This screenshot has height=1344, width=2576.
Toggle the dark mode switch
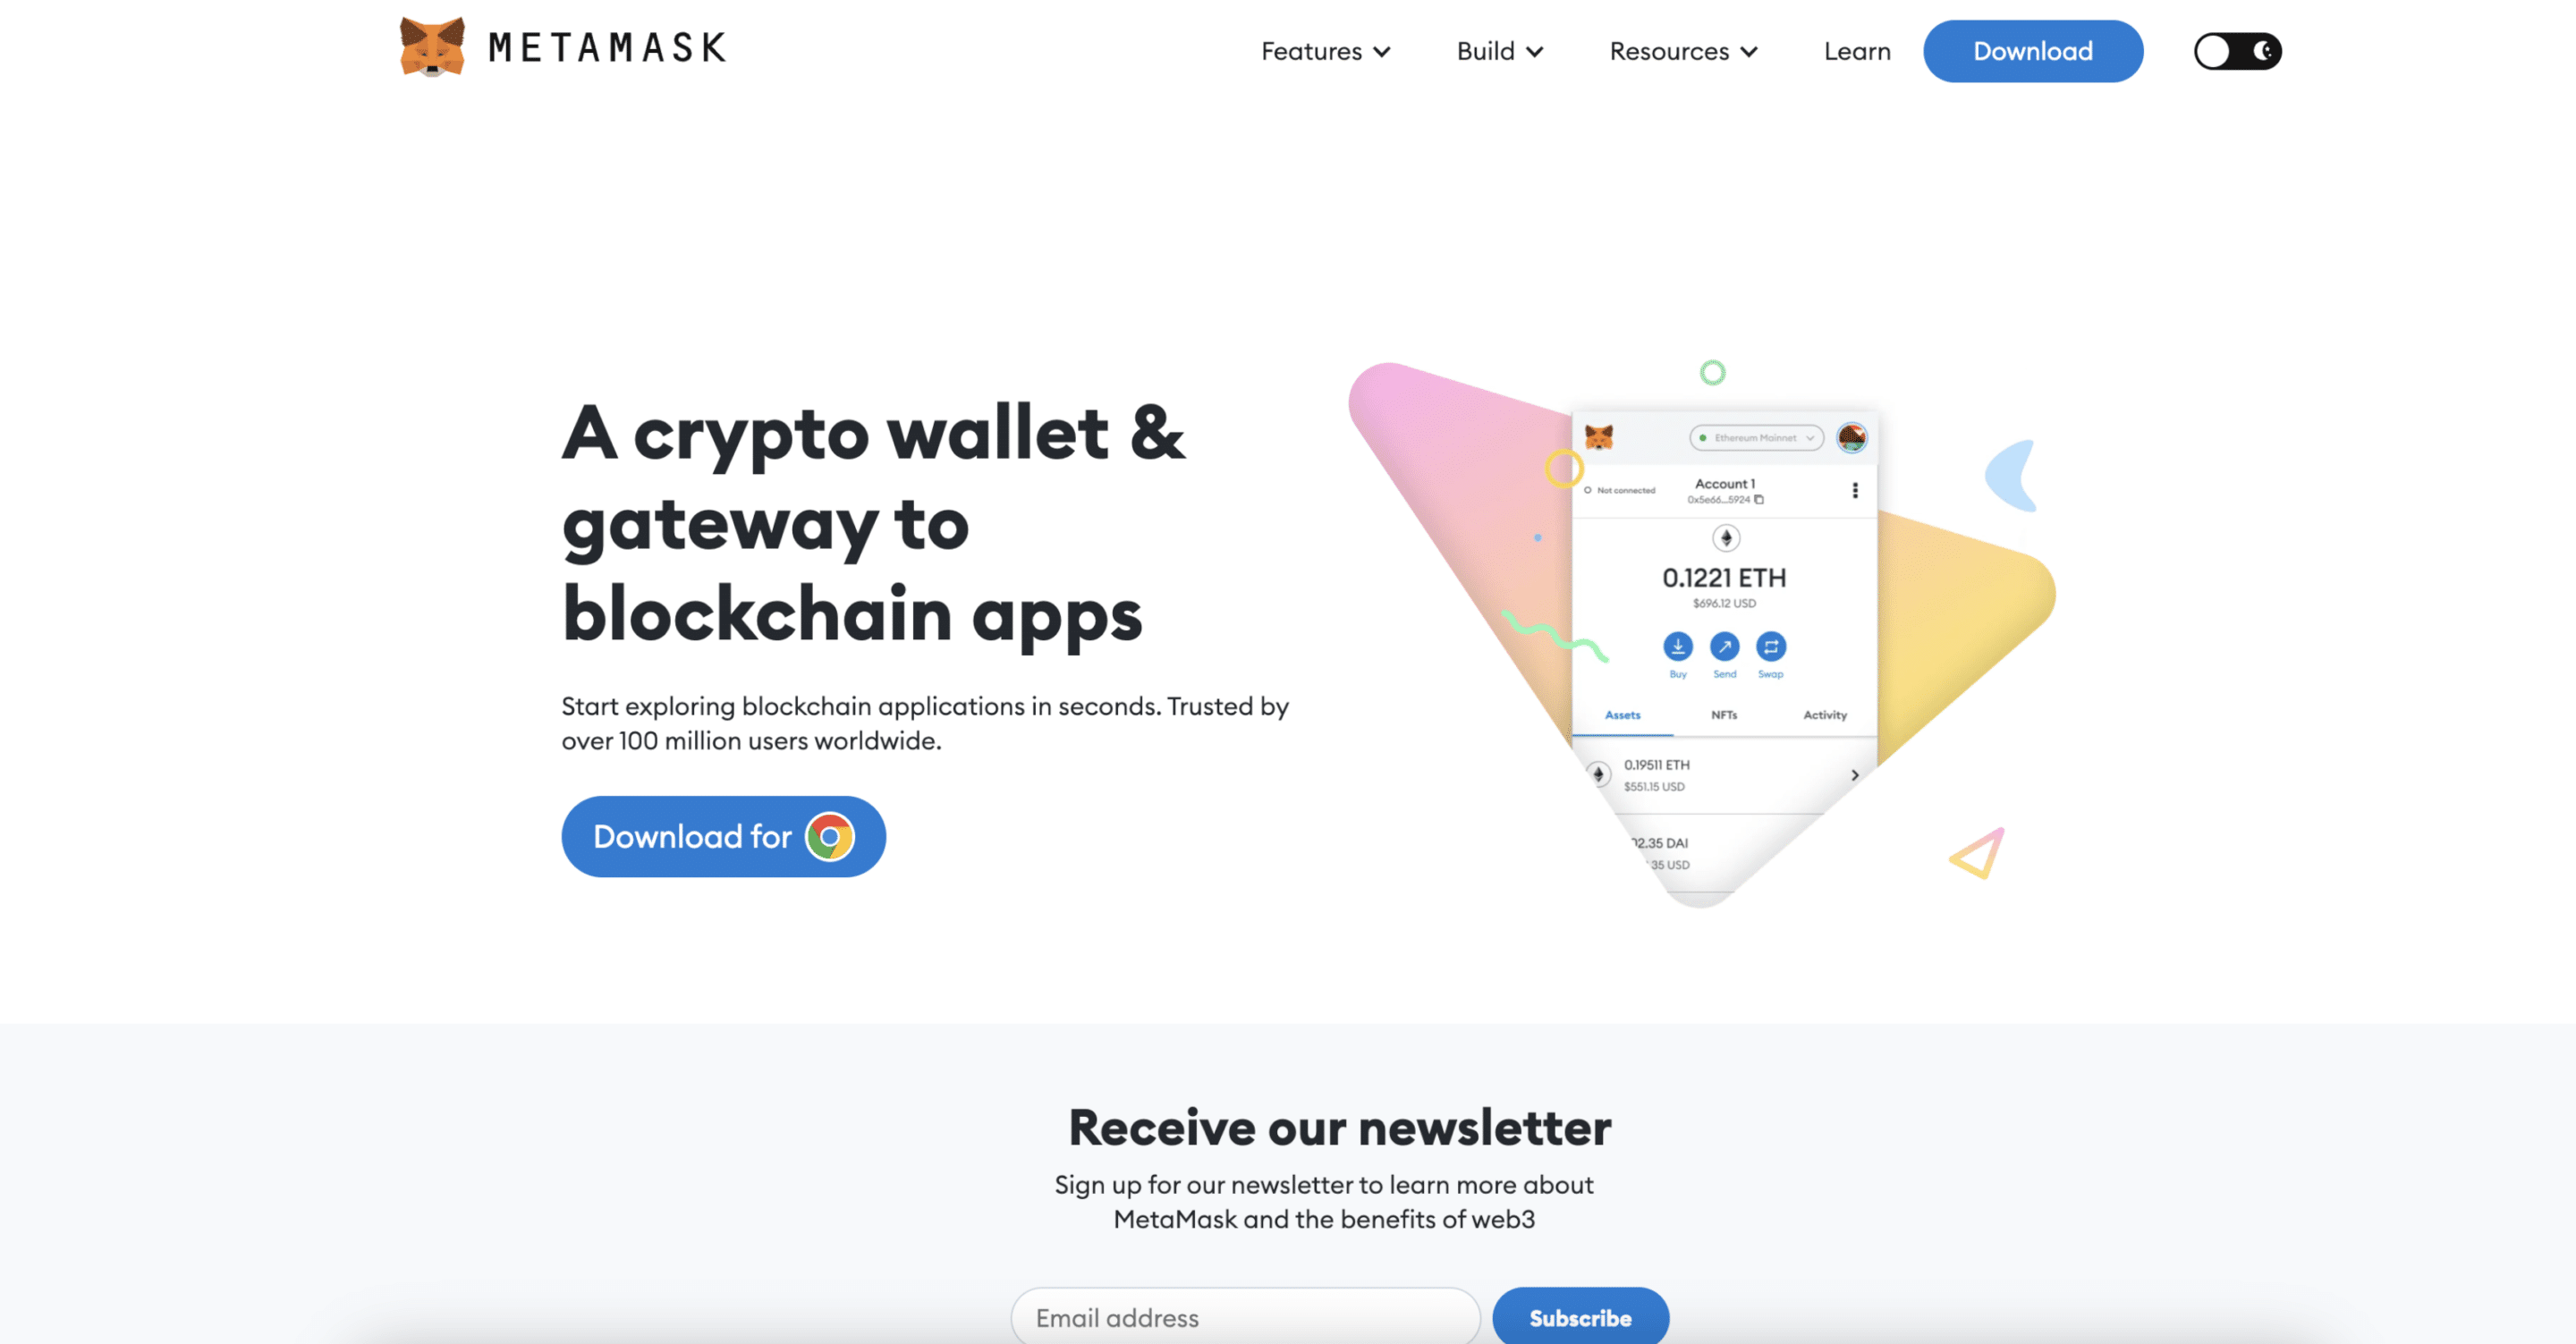2235,49
